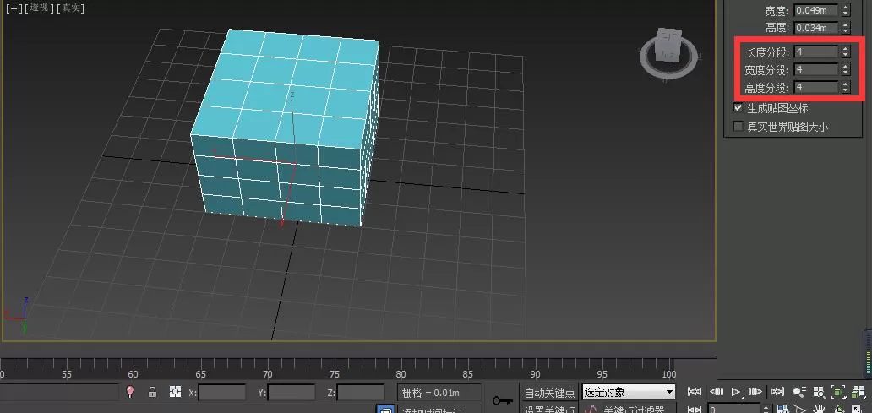This screenshot has width=872, height=413.
Task: Open the 透视 viewport view menu
Action: point(38,8)
